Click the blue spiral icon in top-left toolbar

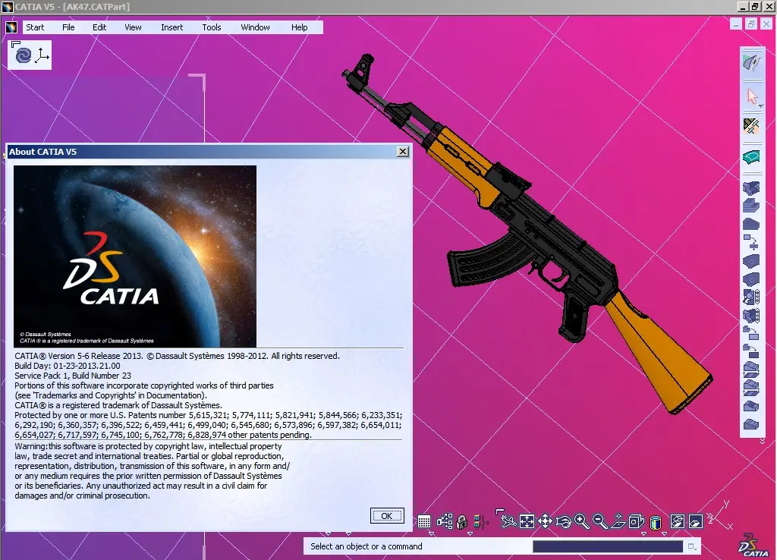coord(24,55)
